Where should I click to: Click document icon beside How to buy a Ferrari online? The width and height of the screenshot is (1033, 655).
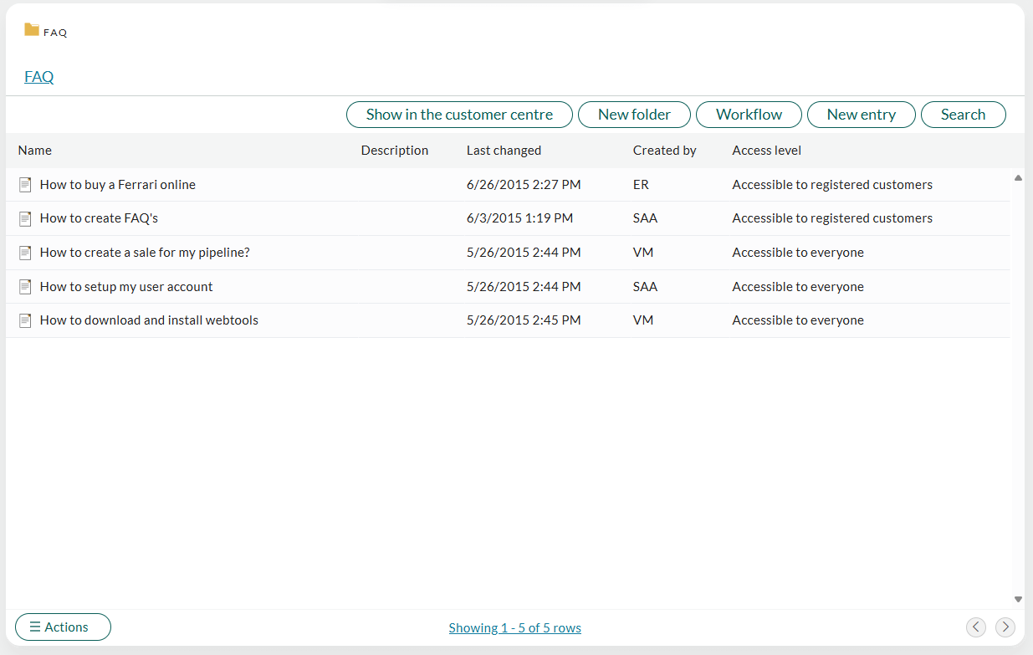tap(25, 185)
